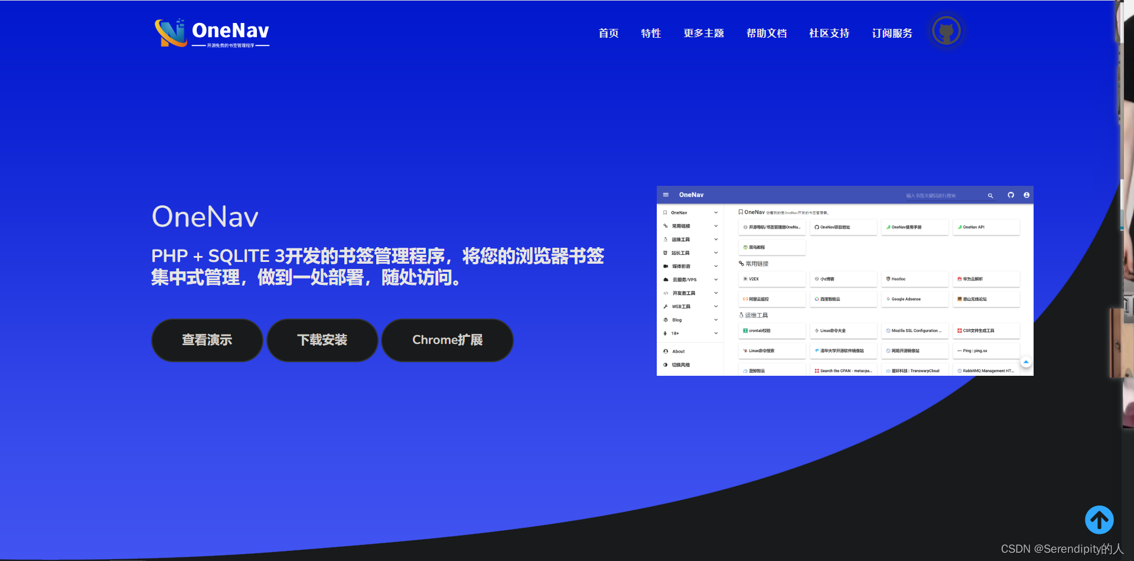The width and height of the screenshot is (1134, 561).
Task: Open the OneNav API bookmark card
Action: [x=986, y=227]
